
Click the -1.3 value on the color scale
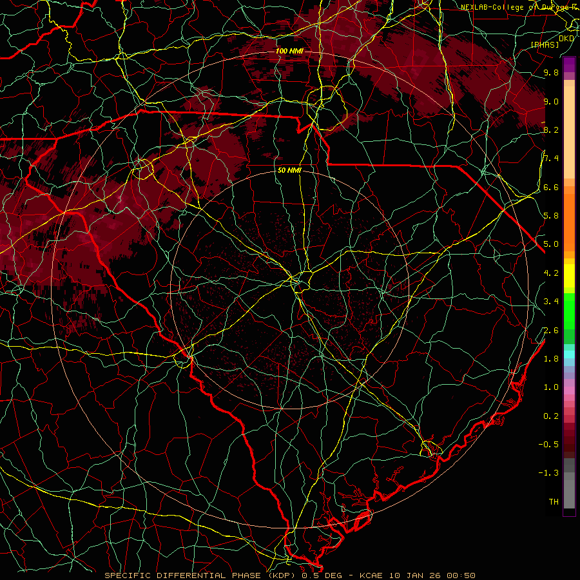point(548,473)
